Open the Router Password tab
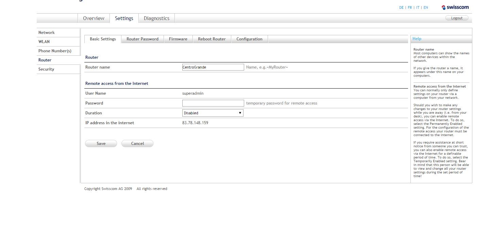The image size is (488, 226). point(142,39)
